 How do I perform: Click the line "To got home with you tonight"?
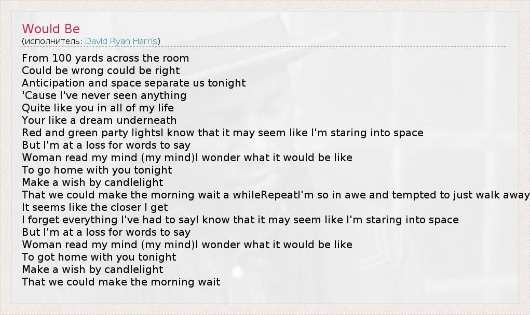tap(99, 257)
